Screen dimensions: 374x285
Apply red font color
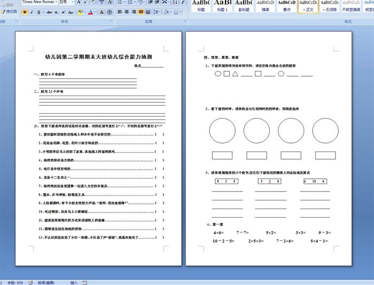coord(90,12)
